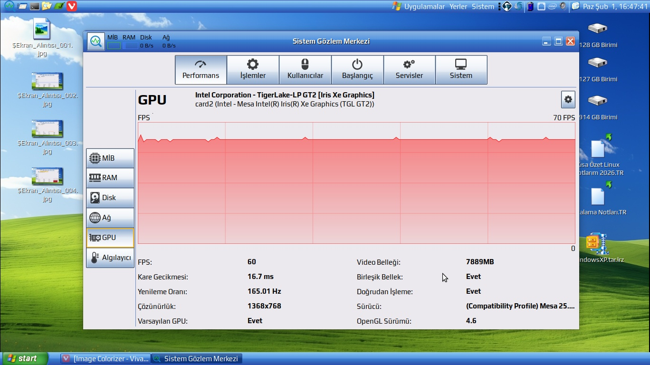Click the RAM usage bar in the title bar
The height and width of the screenshot is (365, 650).
[130, 46]
